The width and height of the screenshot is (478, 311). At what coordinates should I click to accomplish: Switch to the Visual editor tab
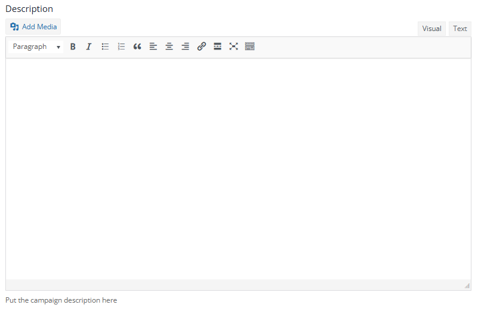(431, 29)
